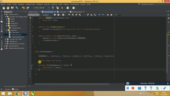Click the Clean and Build icon
This screenshot has height=96, width=170.
pos(57,8)
